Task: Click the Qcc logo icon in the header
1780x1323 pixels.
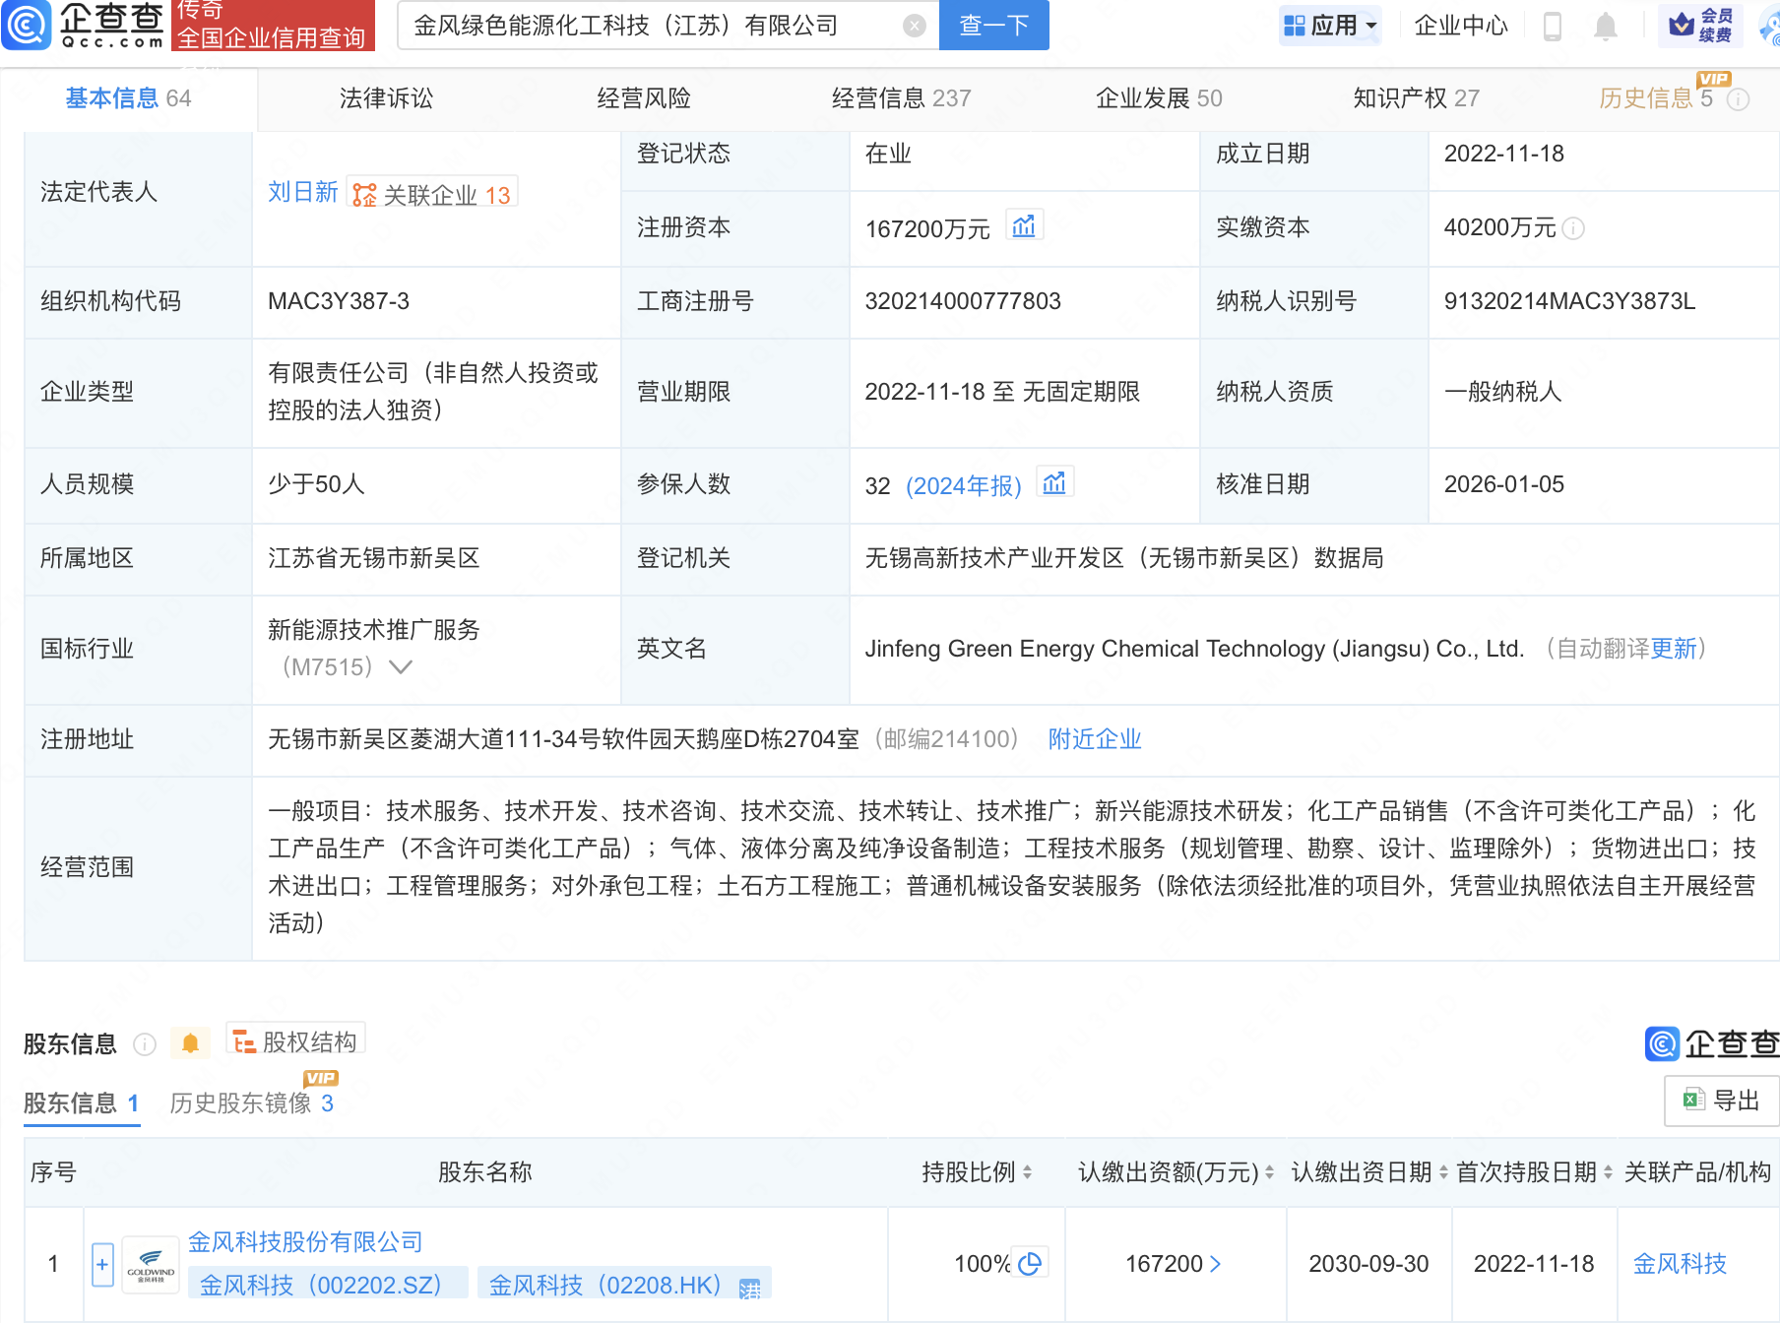Action: click(27, 25)
